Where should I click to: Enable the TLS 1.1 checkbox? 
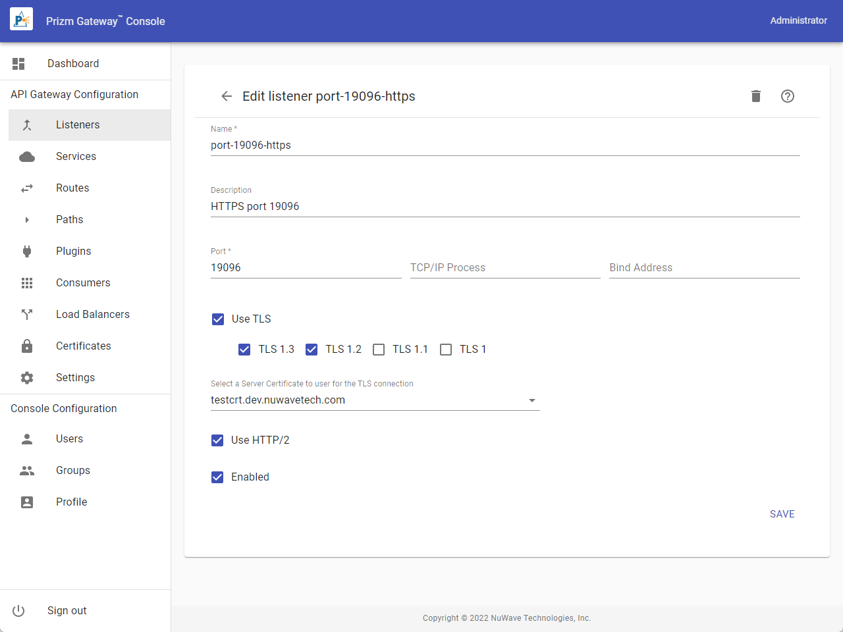379,350
